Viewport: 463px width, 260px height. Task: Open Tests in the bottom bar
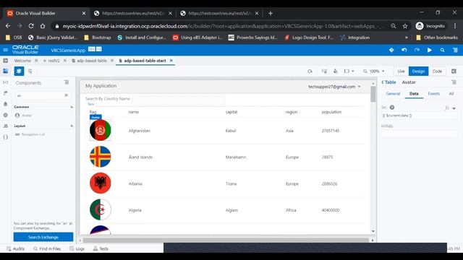tap(101, 248)
